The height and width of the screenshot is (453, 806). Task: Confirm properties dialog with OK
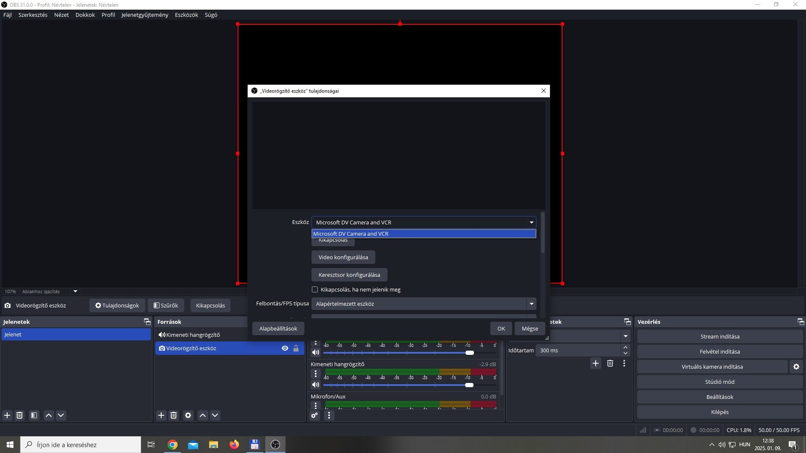point(501,328)
